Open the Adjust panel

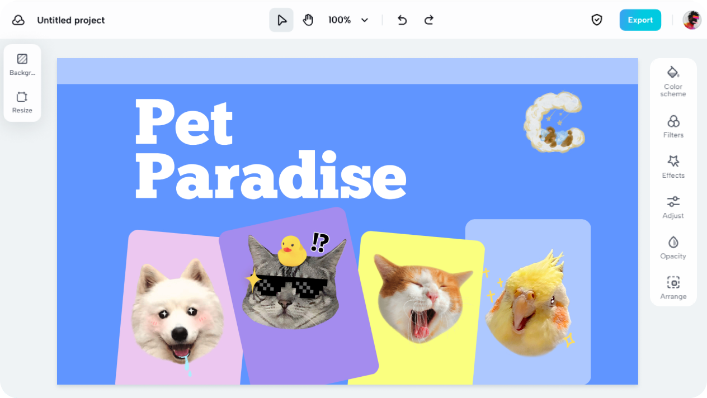pyautogui.click(x=673, y=207)
